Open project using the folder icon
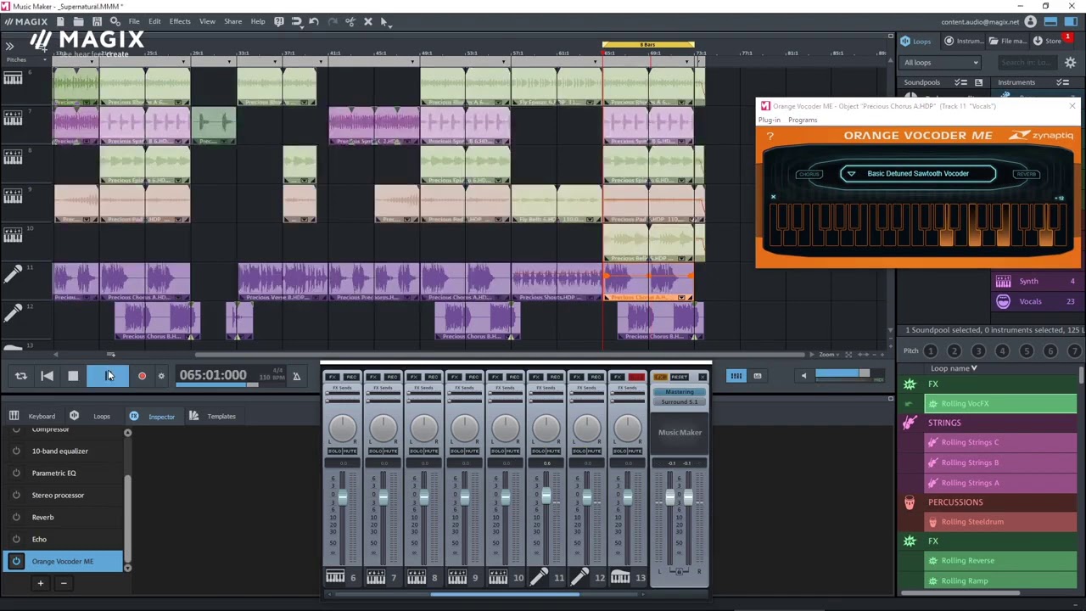Screen dimensions: 1086x611 coord(78,21)
